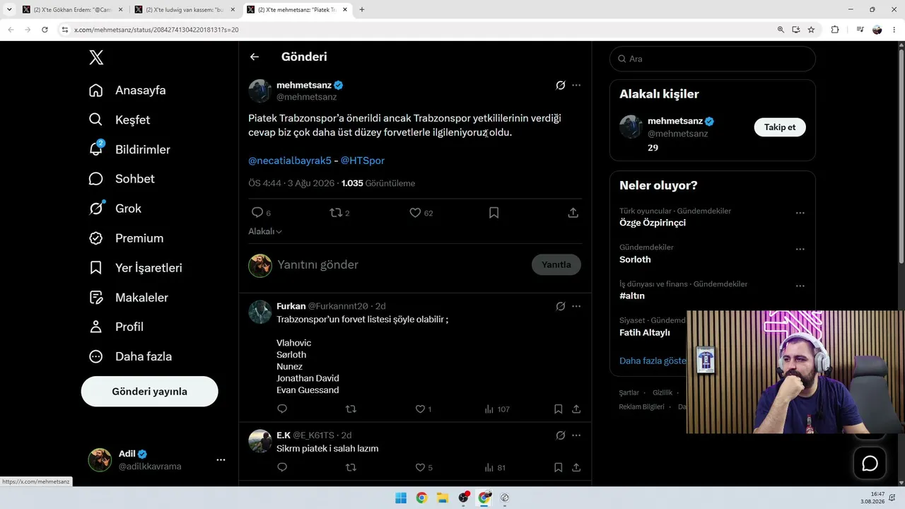Open Keşfet in the sidebar
This screenshot has width=905, height=509.
pyautogui.click(x=120, y=120)
